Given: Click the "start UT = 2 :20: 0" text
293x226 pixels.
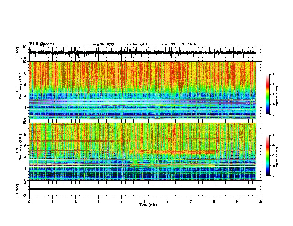Looking at the screenshot, I should point(179,44).
